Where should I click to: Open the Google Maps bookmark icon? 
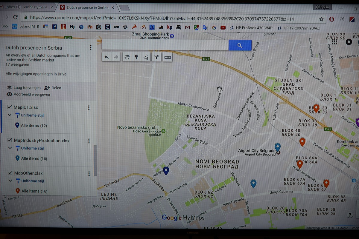196,27
